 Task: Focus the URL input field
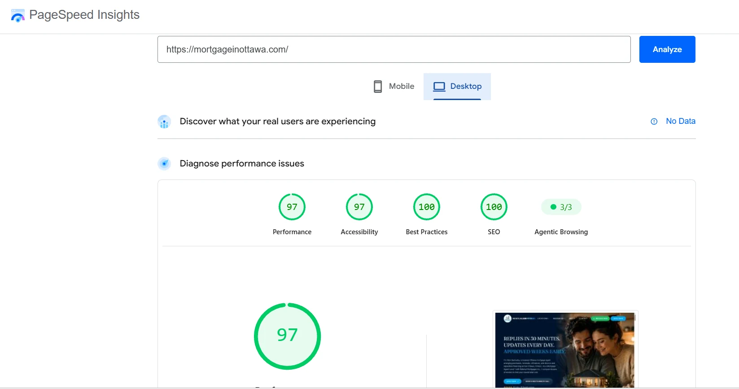click(394, 49)
